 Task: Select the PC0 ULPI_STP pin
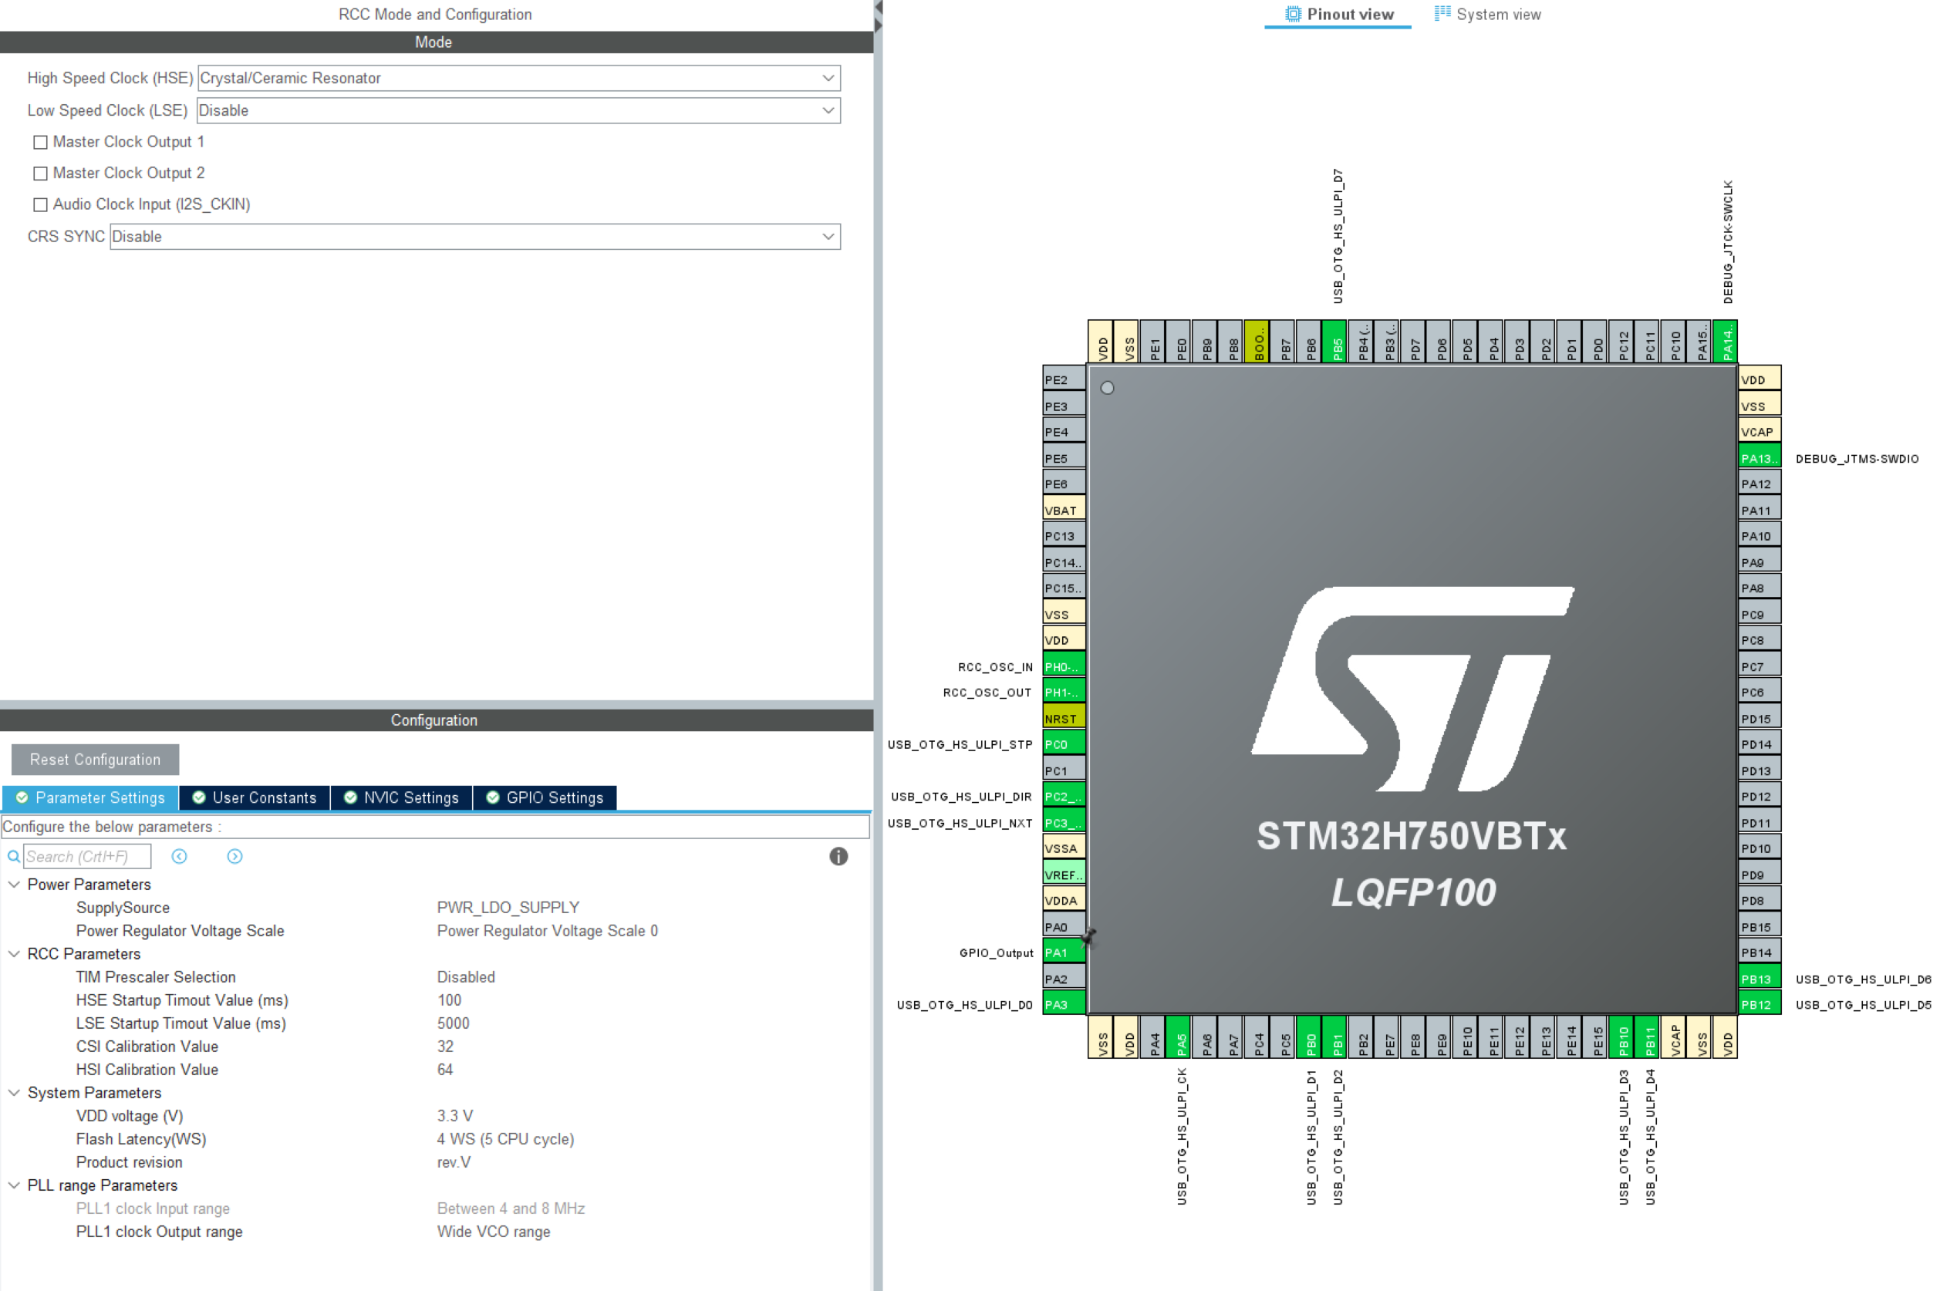[1064, 744]
